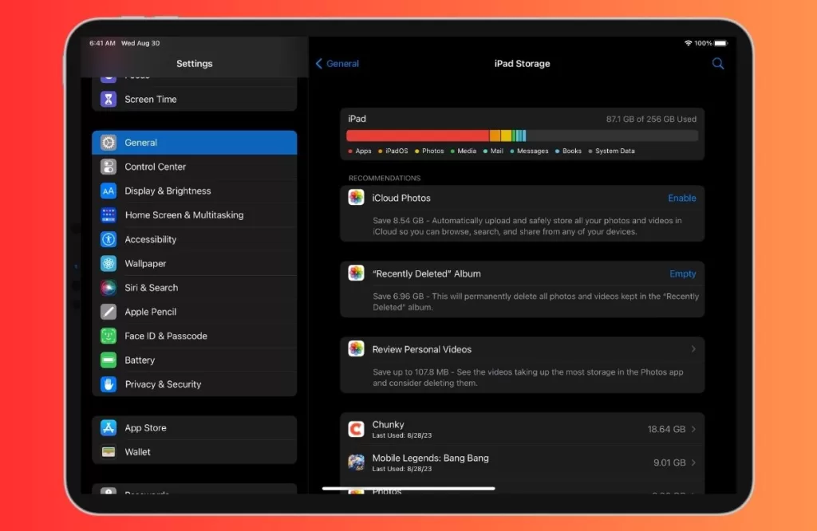Click the Wallet icon

(x=109, y=452)
